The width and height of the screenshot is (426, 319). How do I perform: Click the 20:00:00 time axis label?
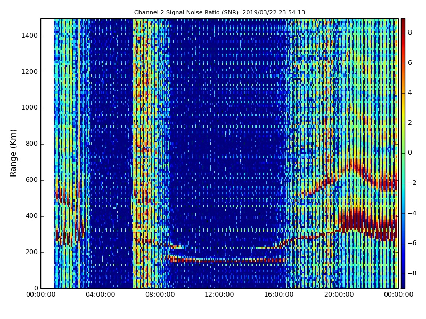(339, 295)
